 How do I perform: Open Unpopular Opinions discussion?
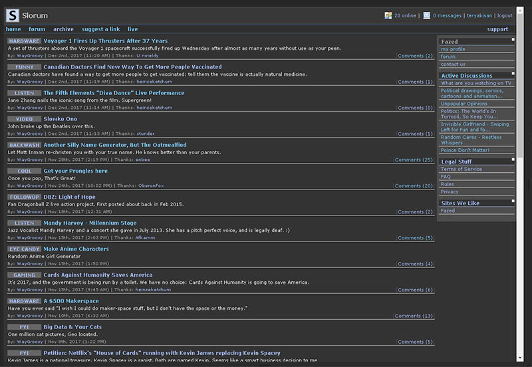tap(464, 104)
